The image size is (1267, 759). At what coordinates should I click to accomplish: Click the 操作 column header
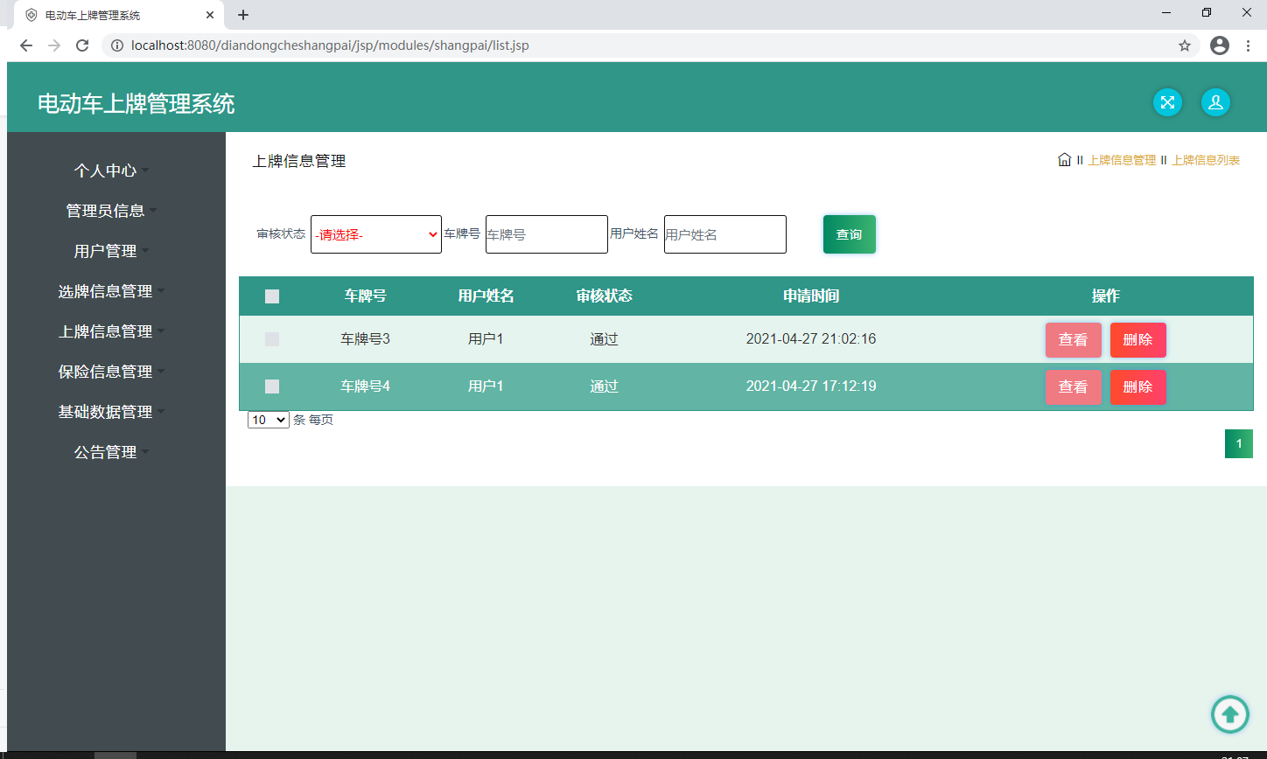click(1106, 296)
